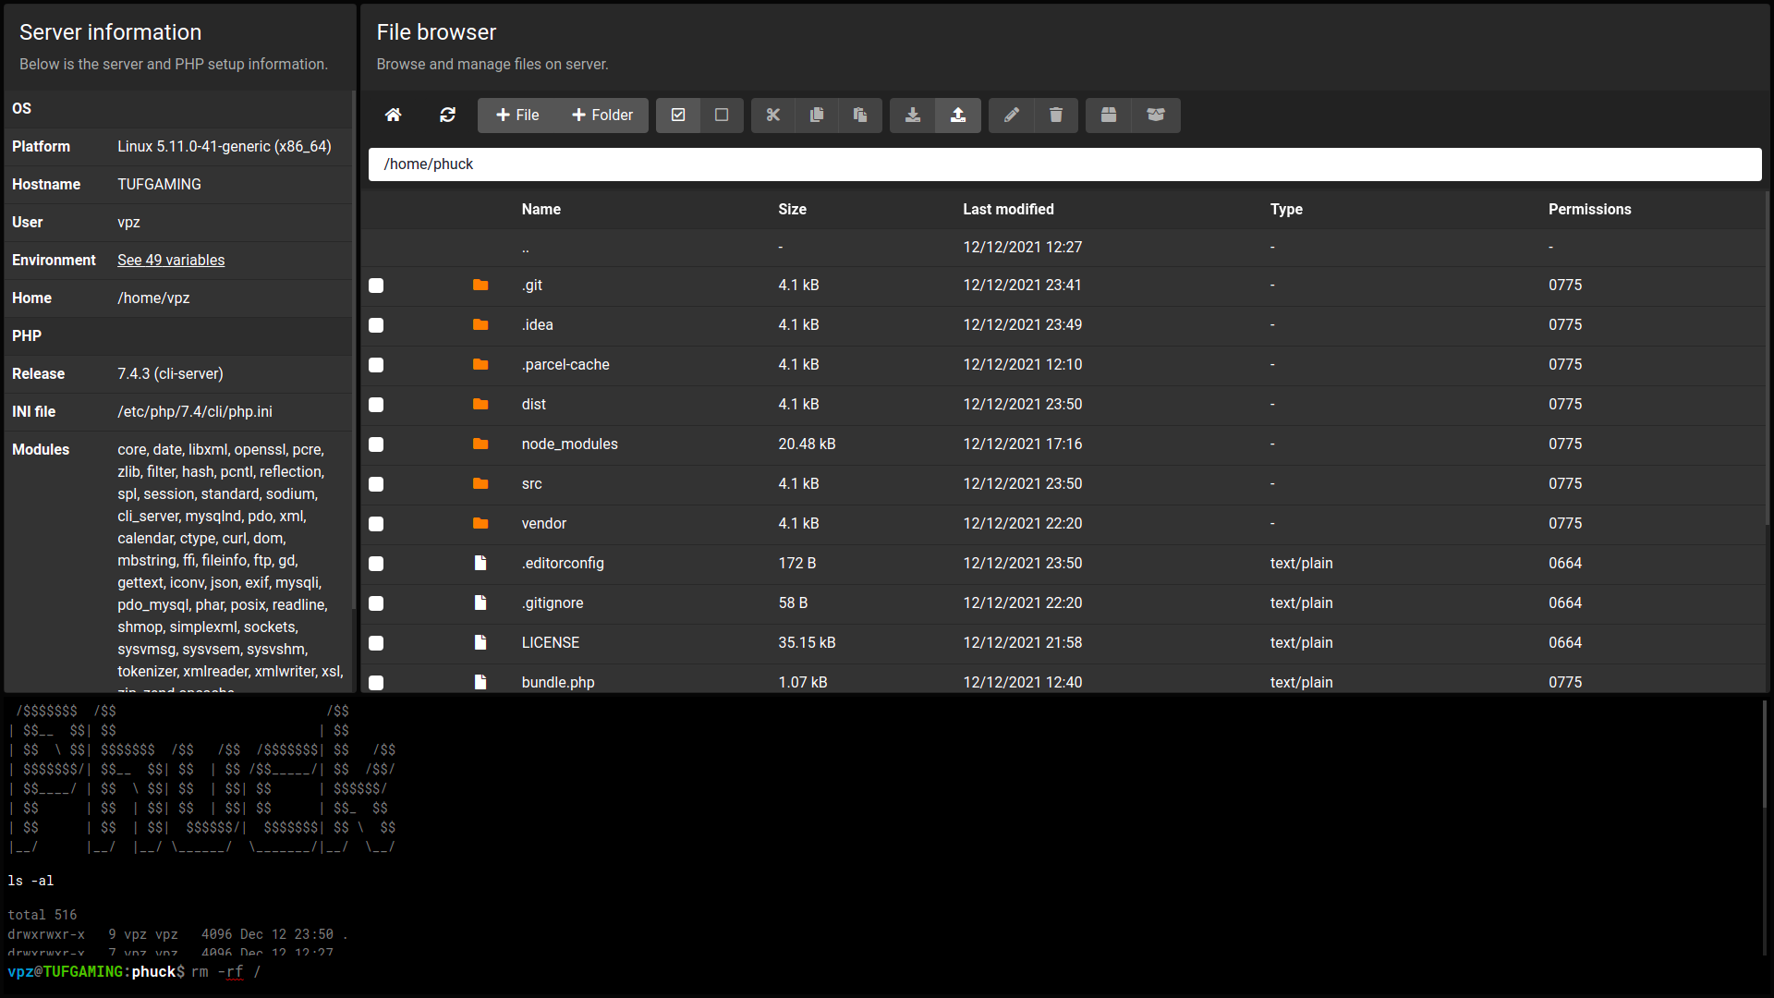Click the delete trash icon
The height and width of the screenshot is (998, 1774).
1056,115
